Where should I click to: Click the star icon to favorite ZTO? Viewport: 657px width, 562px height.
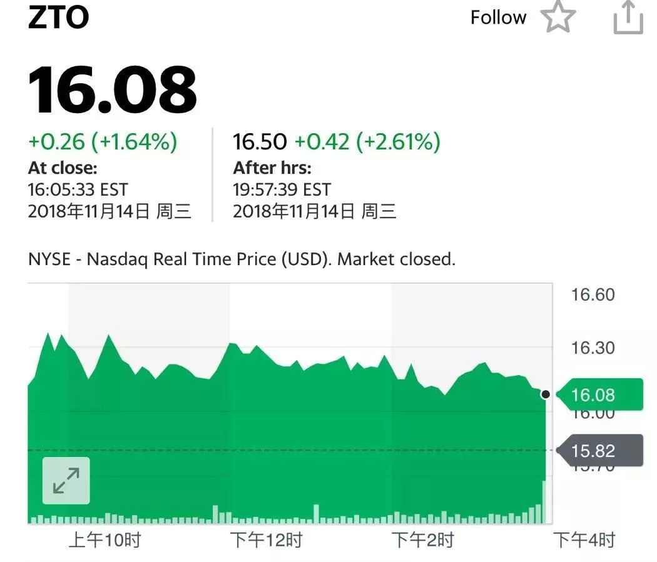coord(558,18)
